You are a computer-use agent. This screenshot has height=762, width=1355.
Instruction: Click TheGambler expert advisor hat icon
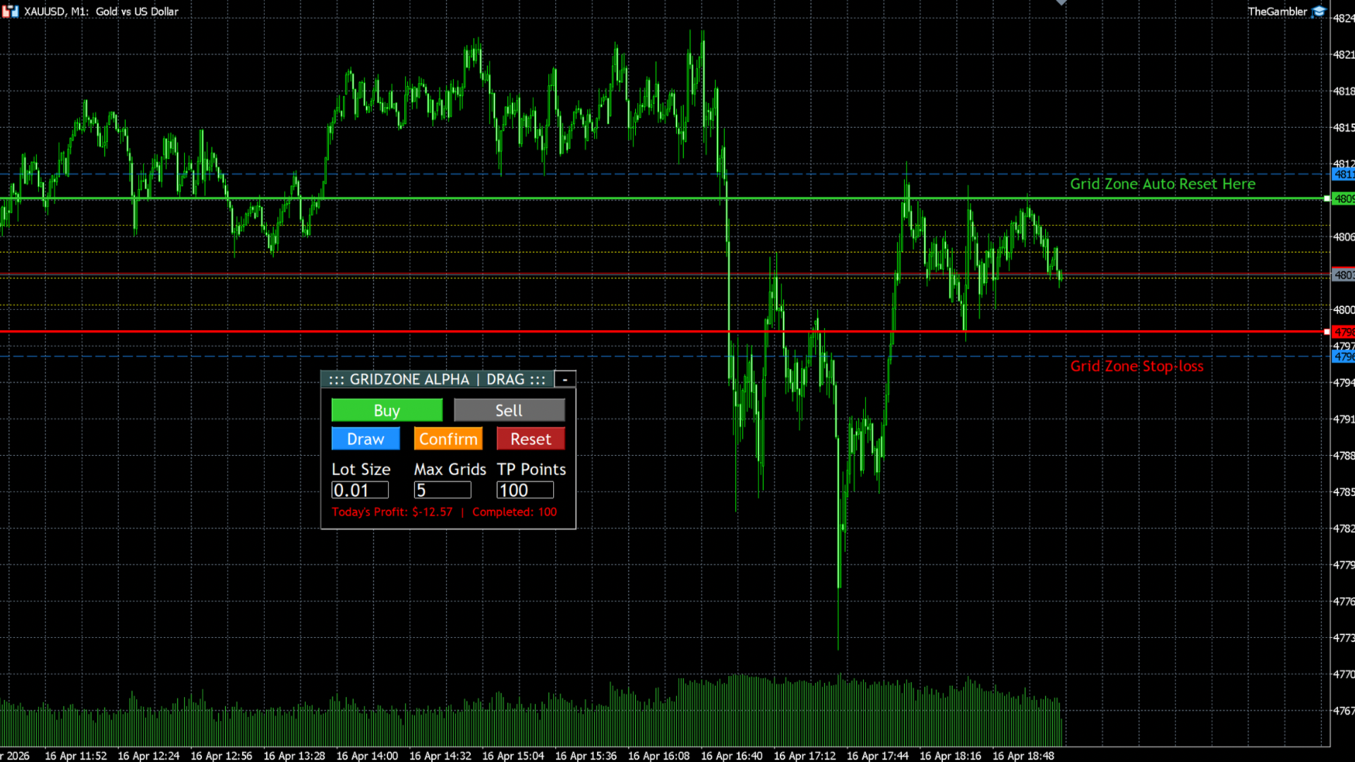[x=1318, y=11]
